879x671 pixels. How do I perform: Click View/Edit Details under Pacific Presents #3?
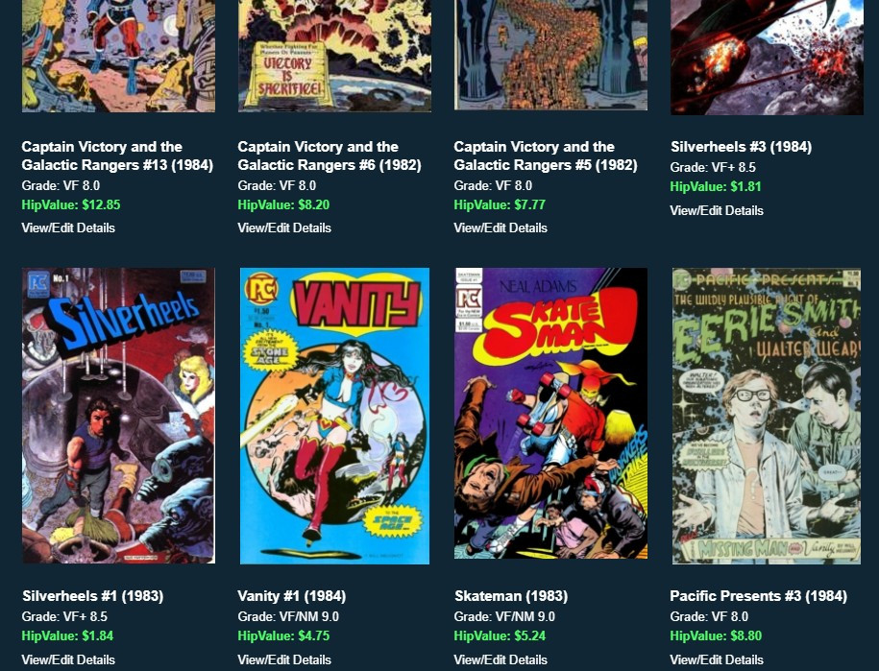717,659
